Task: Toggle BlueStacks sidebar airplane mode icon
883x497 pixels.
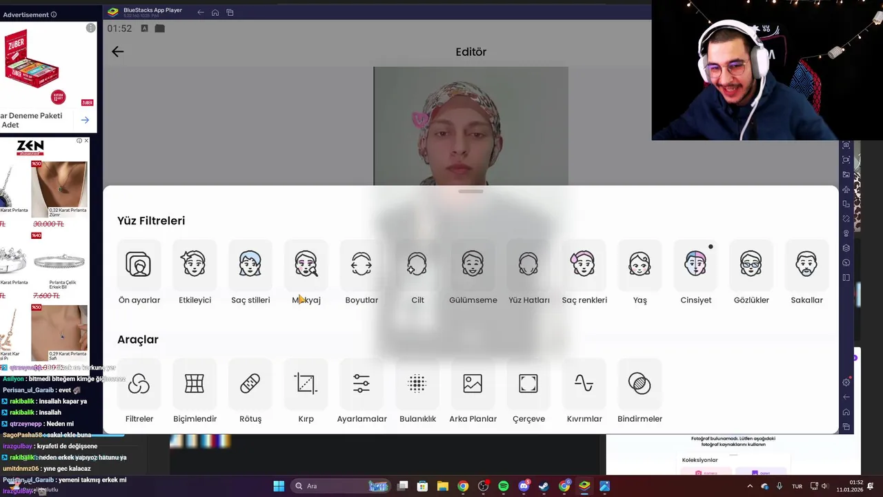Action: pyautogui.click(x=846, y=189)
